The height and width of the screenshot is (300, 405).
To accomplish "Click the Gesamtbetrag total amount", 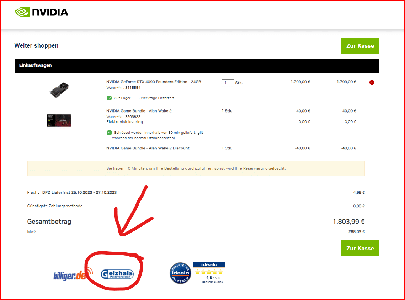I will (349, 222).
